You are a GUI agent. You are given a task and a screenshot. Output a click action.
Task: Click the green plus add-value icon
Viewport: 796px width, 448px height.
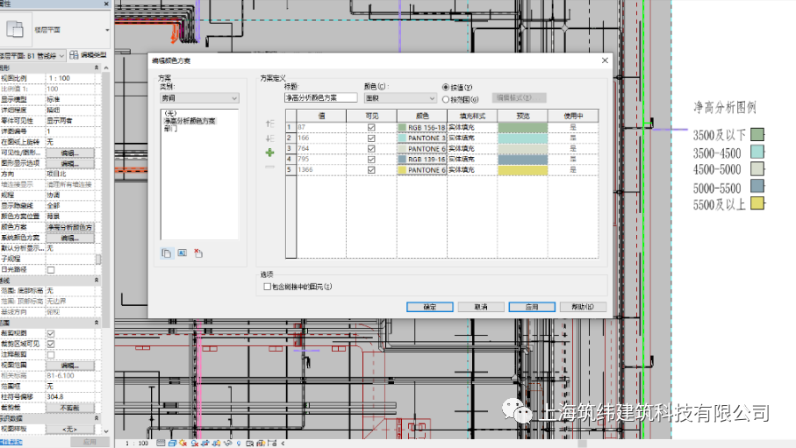(269, 153)
